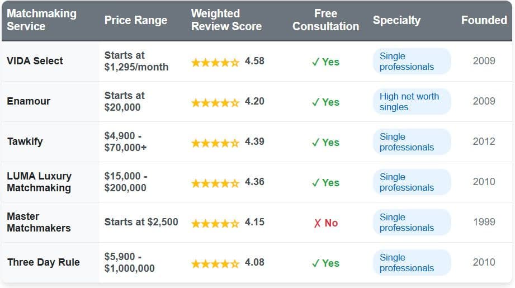Screen dimensions: 515x288
Task: Click the Weighted Review Score header
Action: tap(226, 20)
